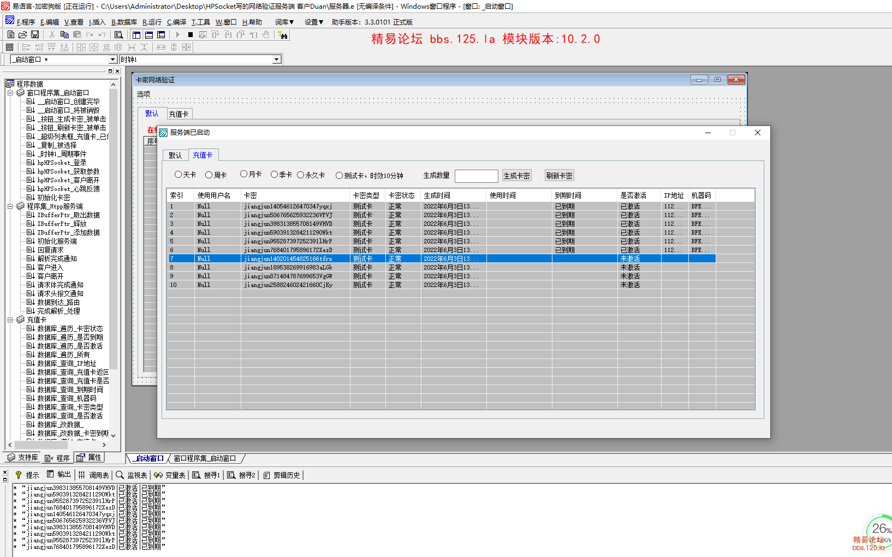Select the 永久卡 radio option
Viewport: 892px width, 557px height.
[x=300, y=175]
